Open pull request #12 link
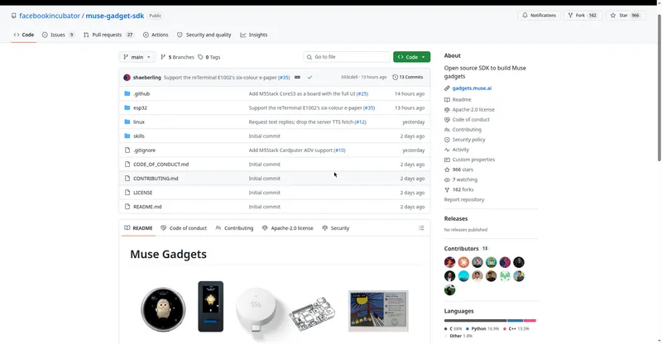 (360, 122)
